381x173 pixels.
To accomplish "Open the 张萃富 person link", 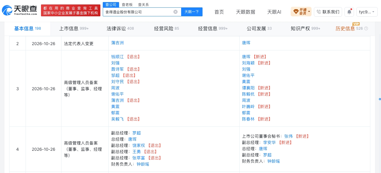I will (139, 158).
